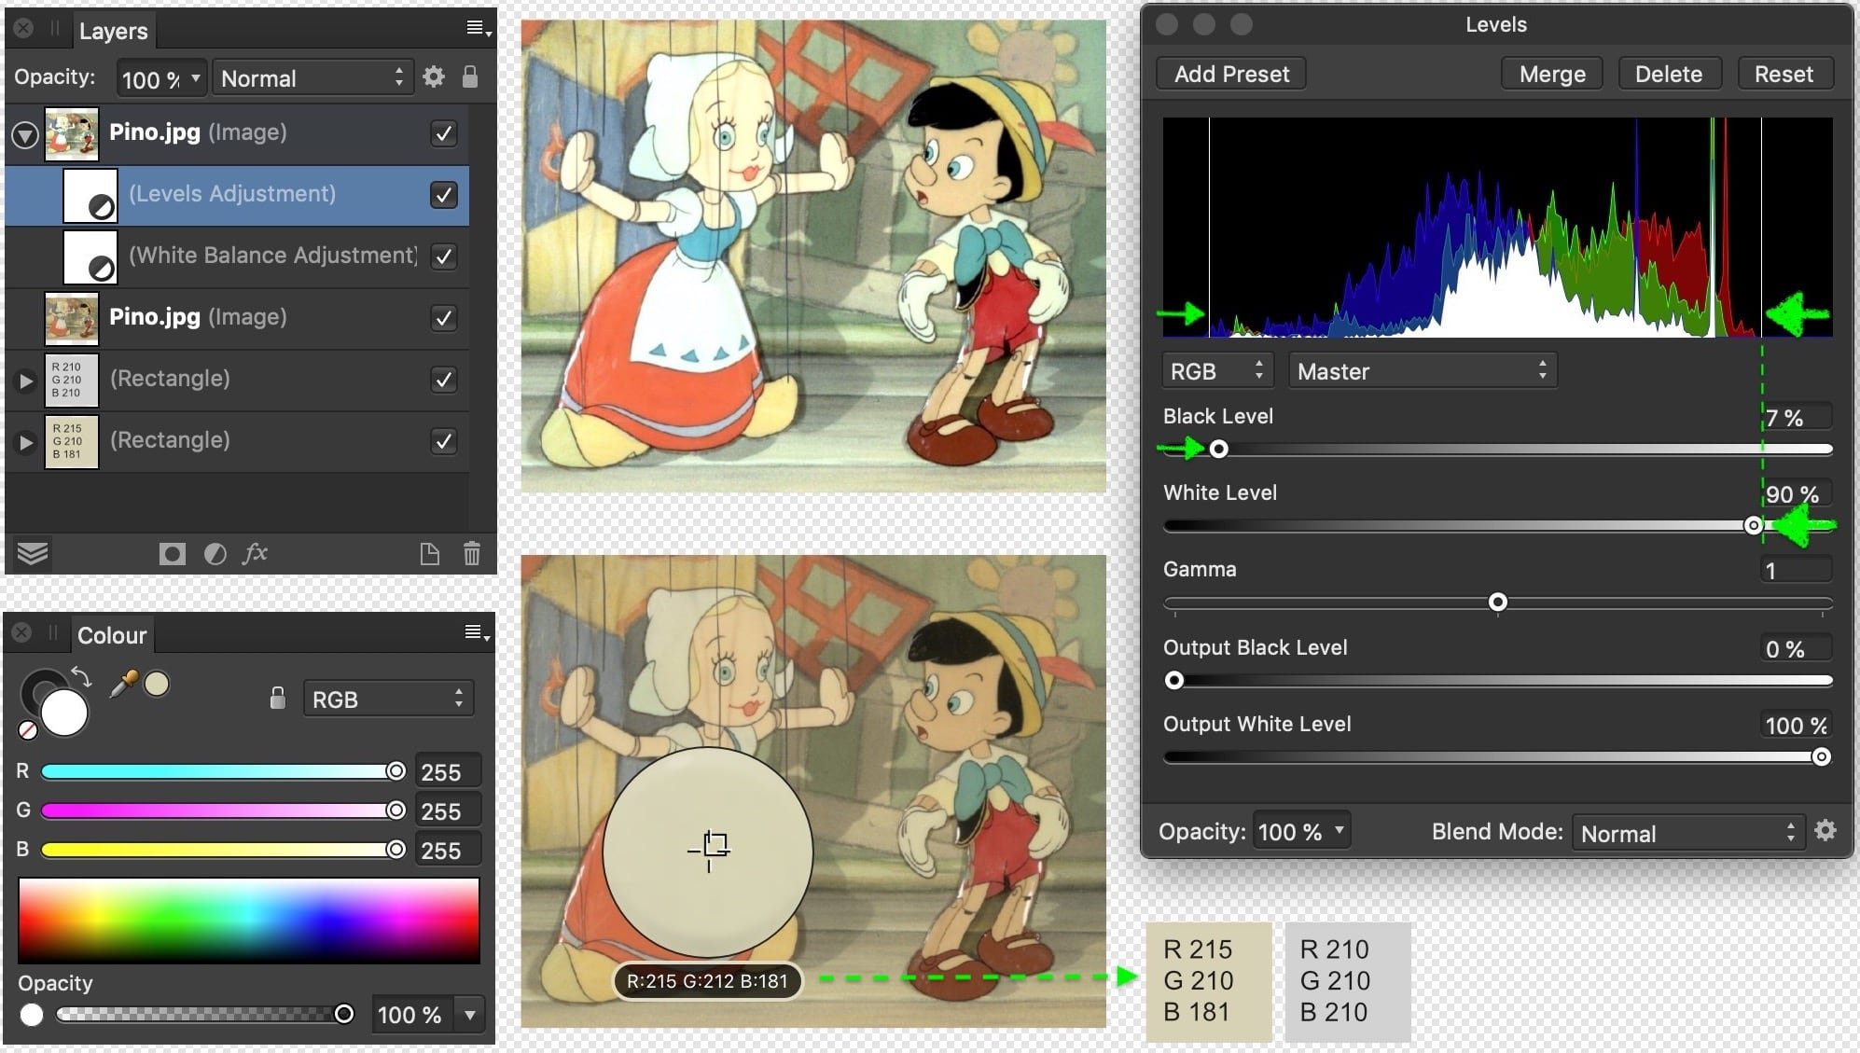
Task: Toggle visibility of R 210 Rectangle layer
Action: (445, 380)
